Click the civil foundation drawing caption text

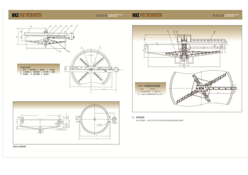tap(19, 146)
